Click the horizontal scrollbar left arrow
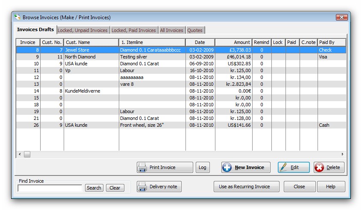The width and height of the screenshot is (362, 210). [20, 154]
